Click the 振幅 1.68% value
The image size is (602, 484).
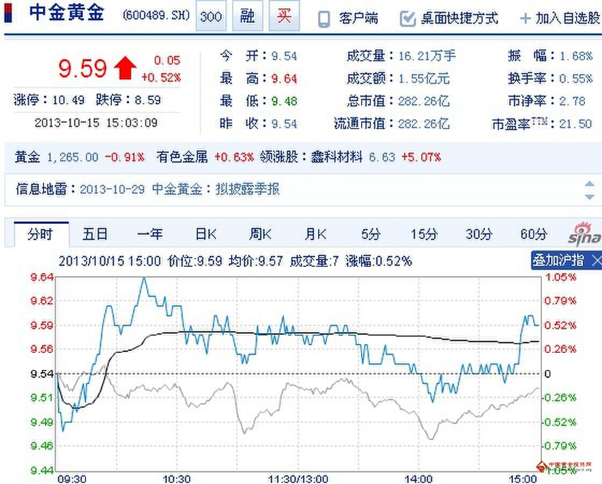(x=576, y=56)
